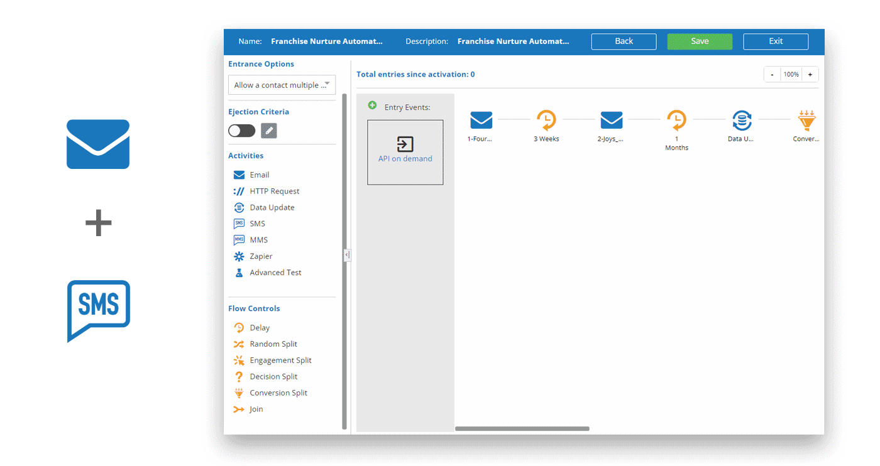The width and height of the screenshot is (880, 466).
Task: Click the edit pencil for Ejection Criteria
Action: 268,131
